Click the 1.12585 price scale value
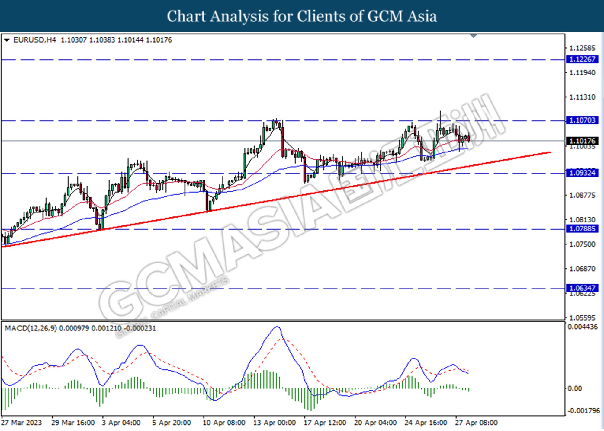This screenshot has height=431, width=604. [x=582, y=48]
